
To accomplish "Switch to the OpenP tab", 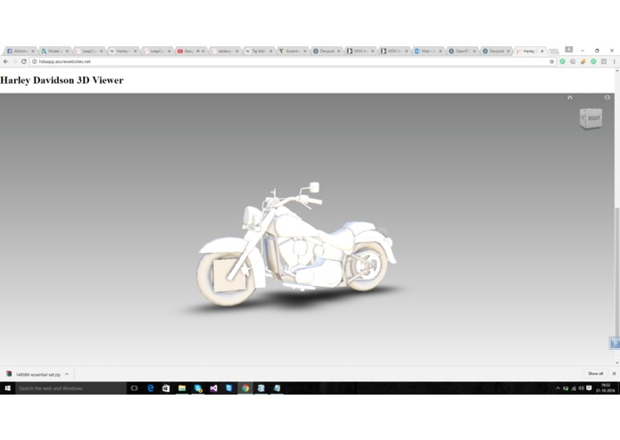I will coord(461,52).
